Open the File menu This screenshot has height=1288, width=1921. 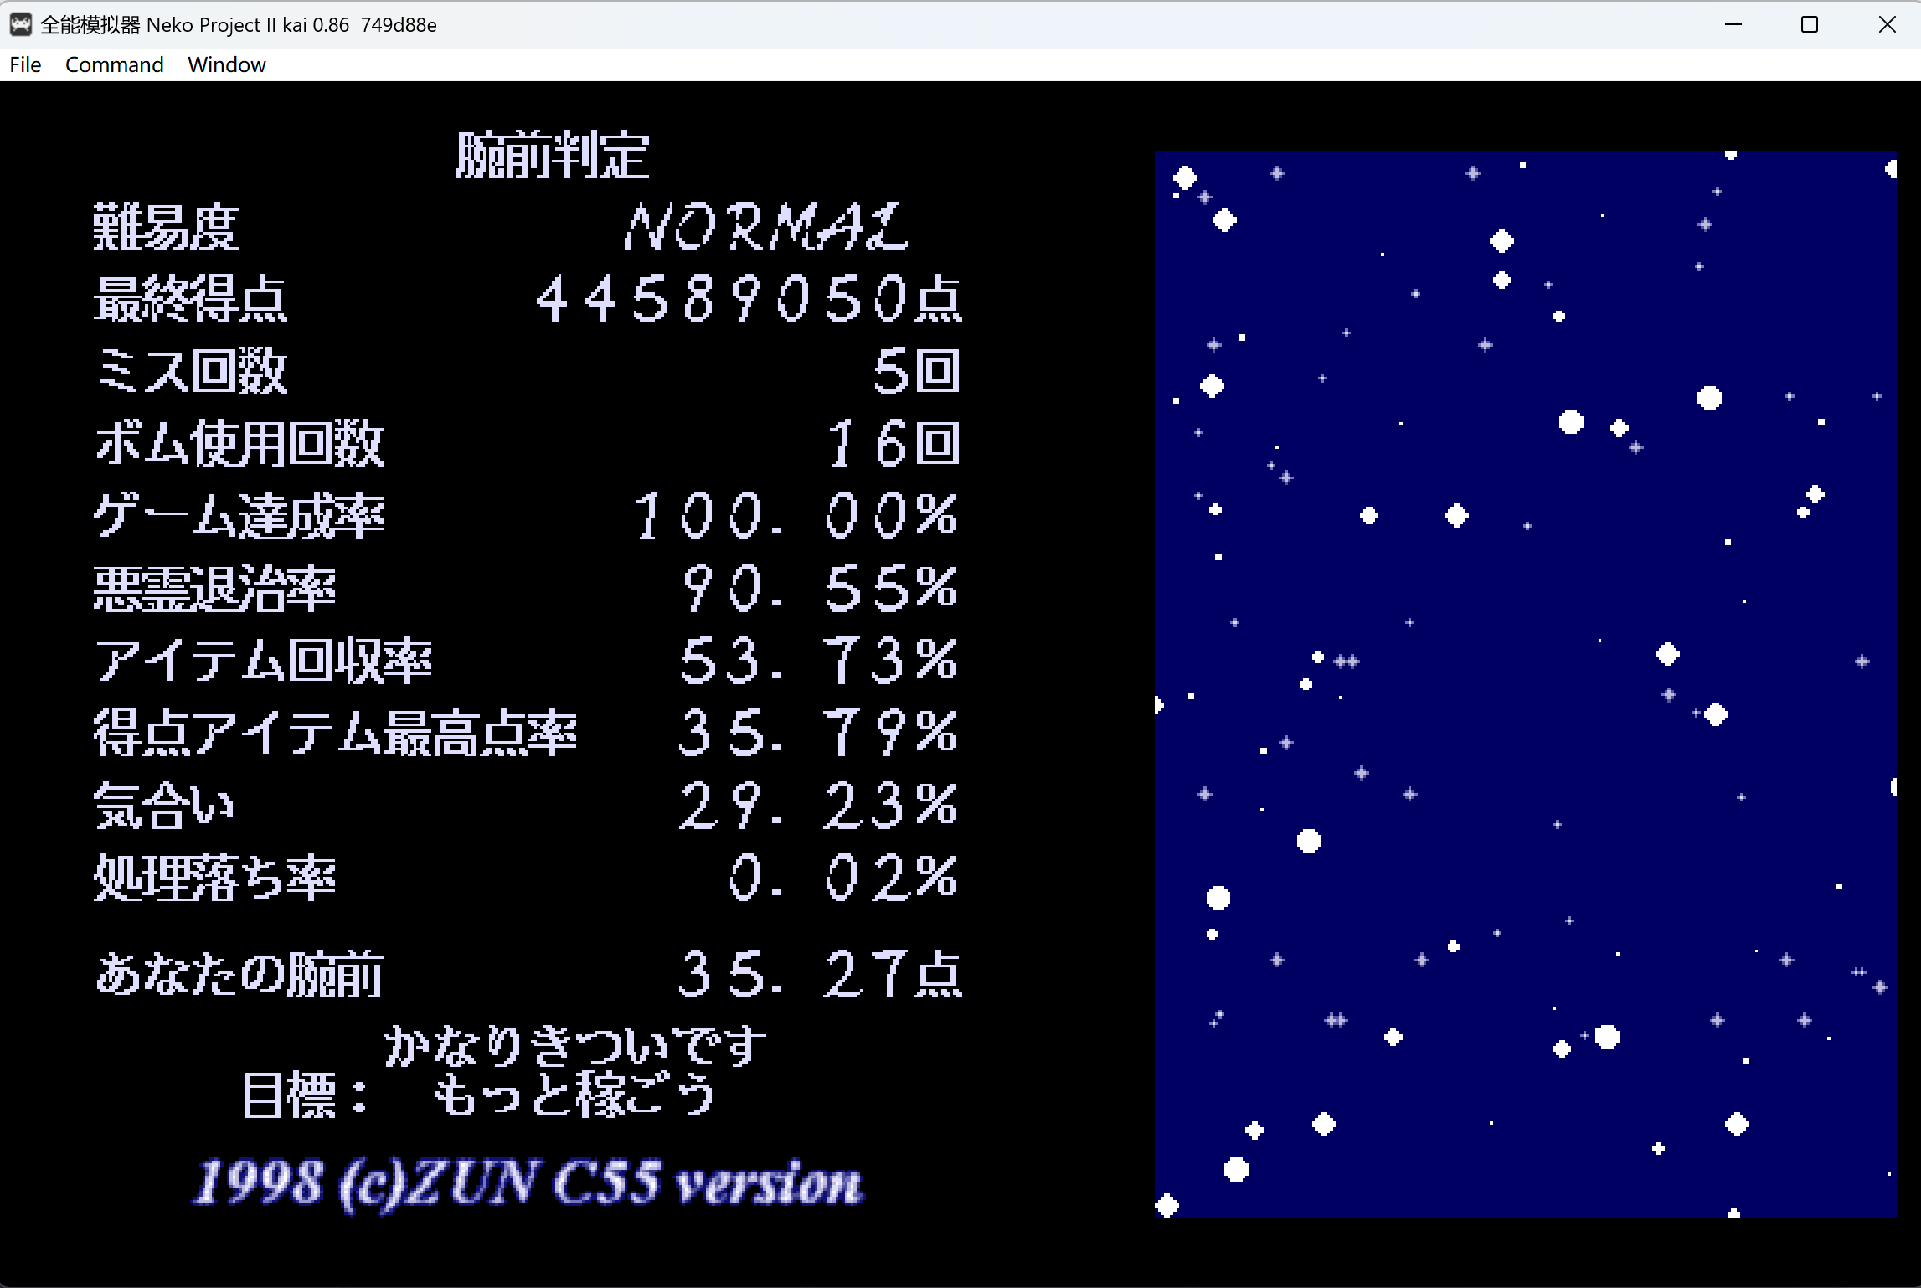(x=25, y=64)
